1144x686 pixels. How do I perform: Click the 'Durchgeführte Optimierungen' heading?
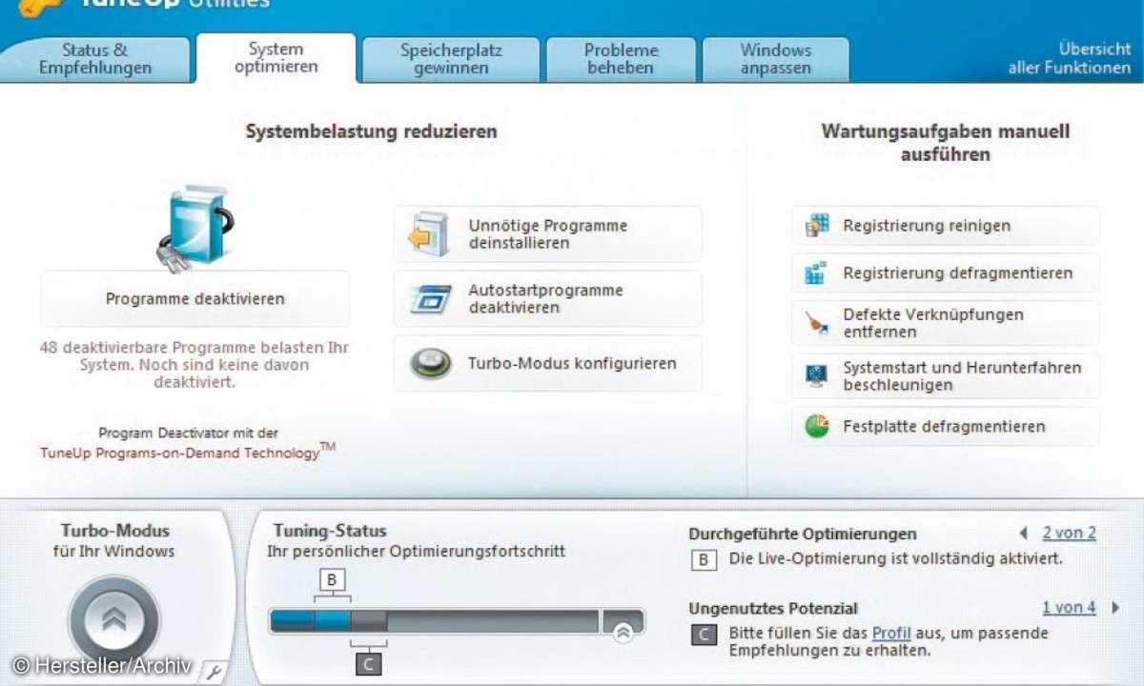pyautogui.click(x=803, y=534)
